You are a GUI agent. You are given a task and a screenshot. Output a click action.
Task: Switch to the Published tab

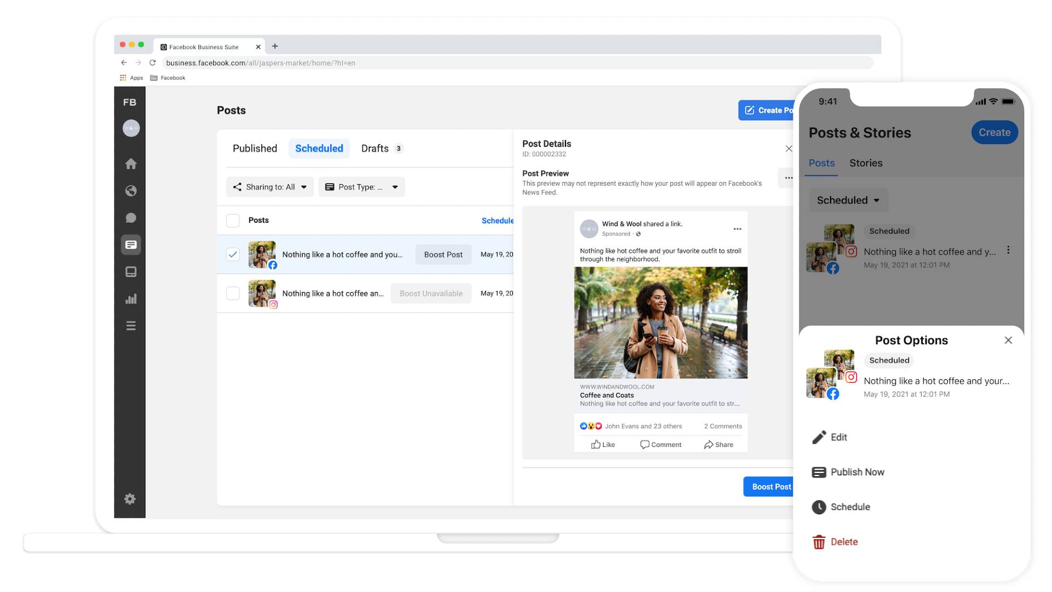tap(255, 149)
